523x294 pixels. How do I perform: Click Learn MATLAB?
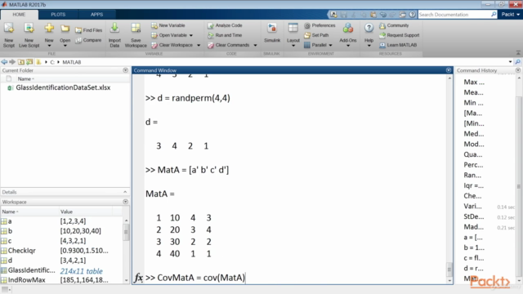pyautogui.click(x=398, y=45)
